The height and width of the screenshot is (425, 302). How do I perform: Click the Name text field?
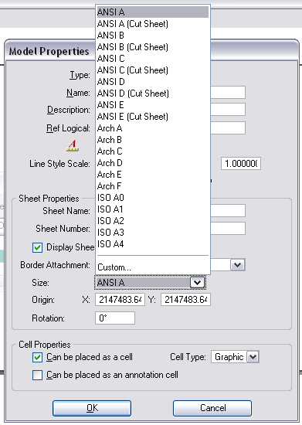pos(228,93)
